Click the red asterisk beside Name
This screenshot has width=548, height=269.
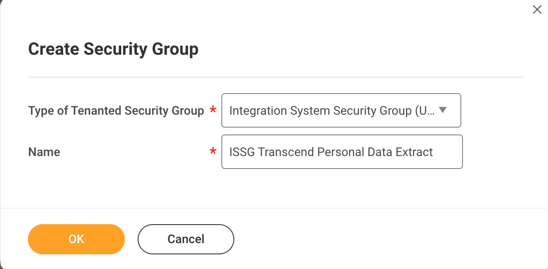(x=213, y=152)
